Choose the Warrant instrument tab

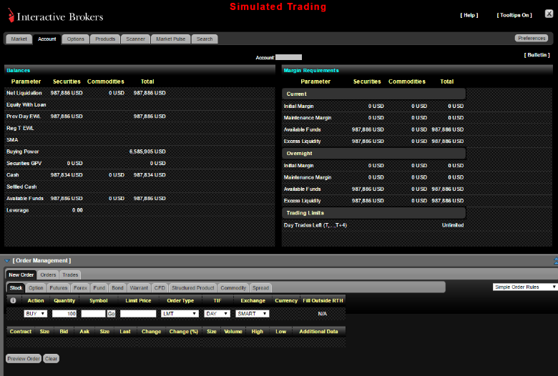pyautogui.click(x=139, y=288)
